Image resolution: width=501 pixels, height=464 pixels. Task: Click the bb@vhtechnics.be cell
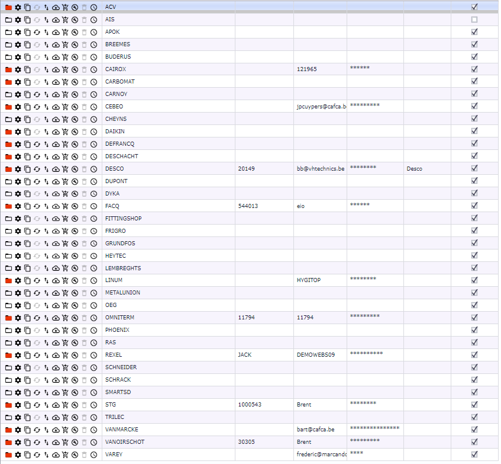(320, 169)
